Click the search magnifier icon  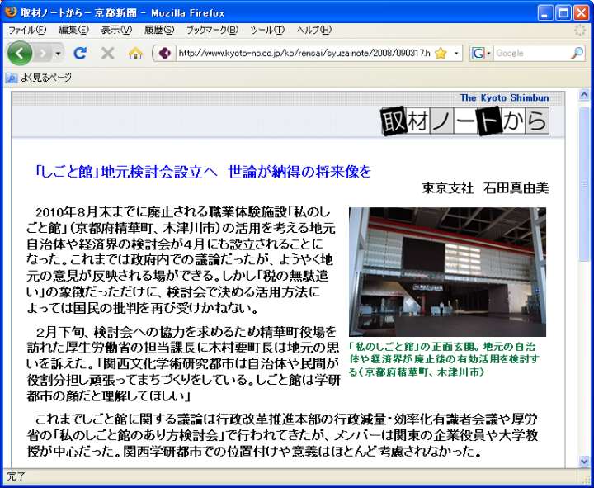coord(577,53)
